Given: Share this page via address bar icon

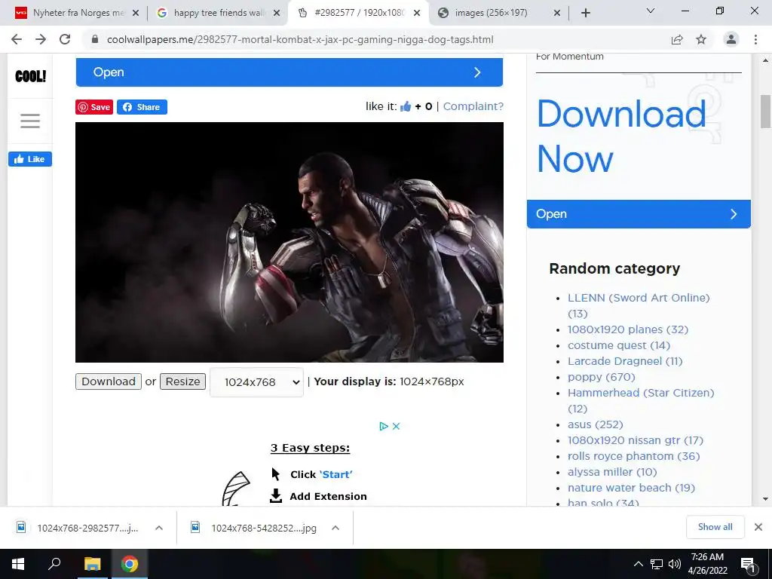Looking at the screenshot, I should point(677,39).
